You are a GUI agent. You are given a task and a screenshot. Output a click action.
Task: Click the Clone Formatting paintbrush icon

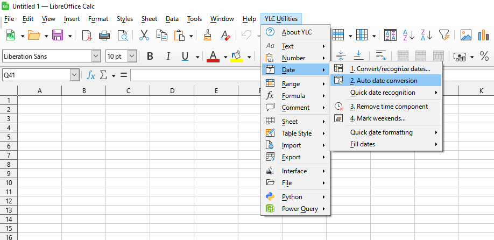click(208, 36)
